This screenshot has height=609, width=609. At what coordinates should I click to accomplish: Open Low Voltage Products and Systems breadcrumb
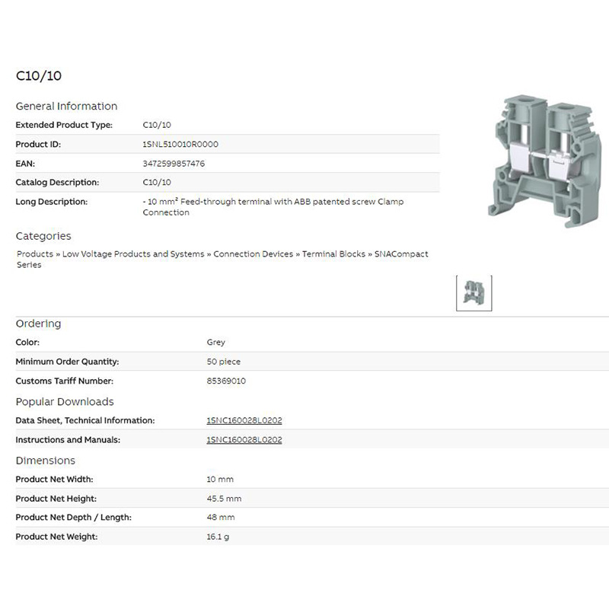coord(133,254)
